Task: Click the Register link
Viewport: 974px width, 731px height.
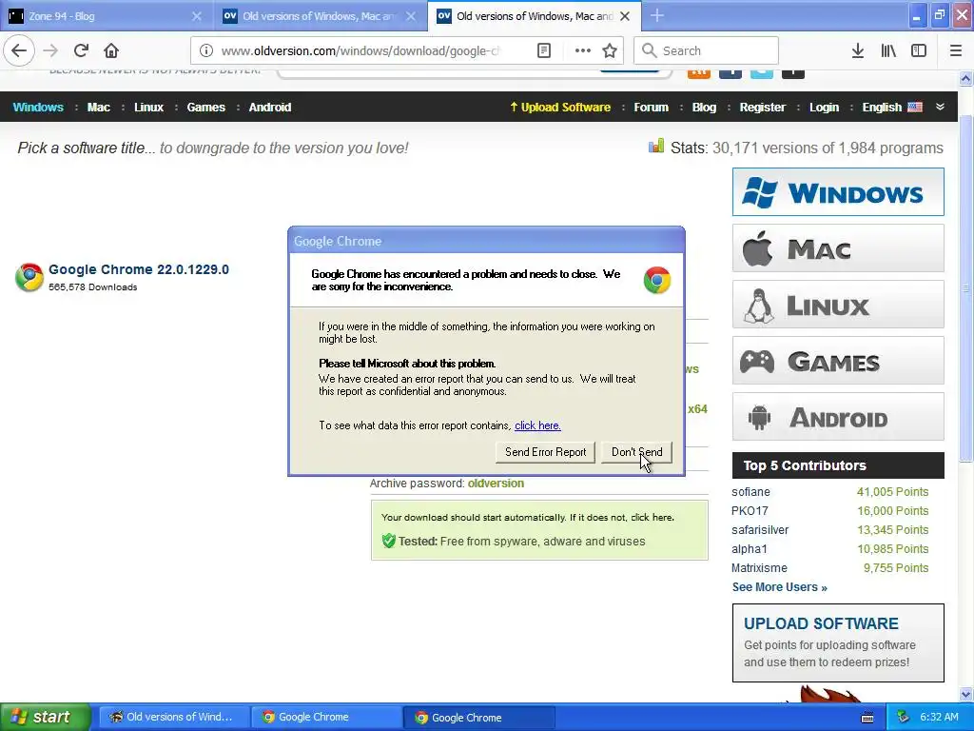Action: [x=762, y=107]
